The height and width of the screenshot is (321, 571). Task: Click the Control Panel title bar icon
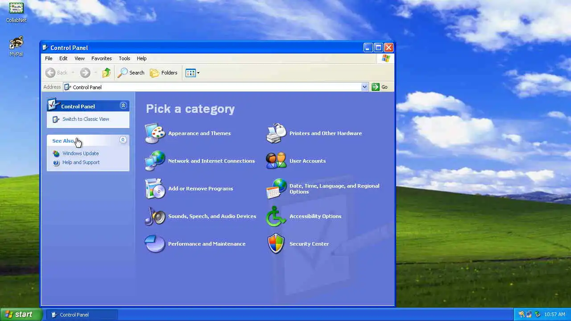point(45,48)
